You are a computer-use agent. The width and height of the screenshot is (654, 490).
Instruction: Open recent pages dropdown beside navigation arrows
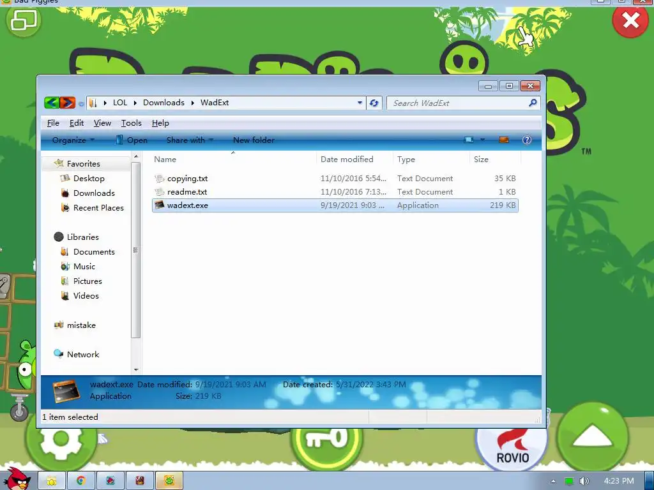pos(81,103)
